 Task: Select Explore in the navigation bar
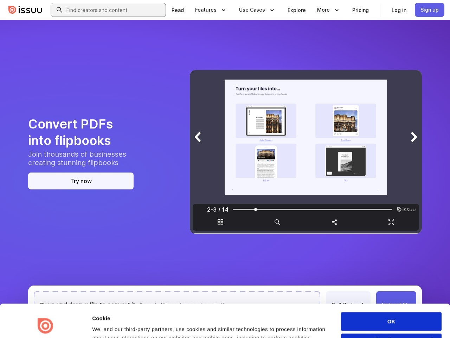[x=296, y=10]
